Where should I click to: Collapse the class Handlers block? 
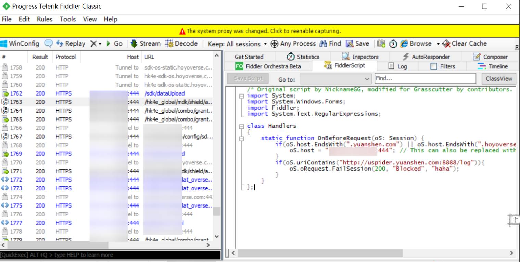242,126
